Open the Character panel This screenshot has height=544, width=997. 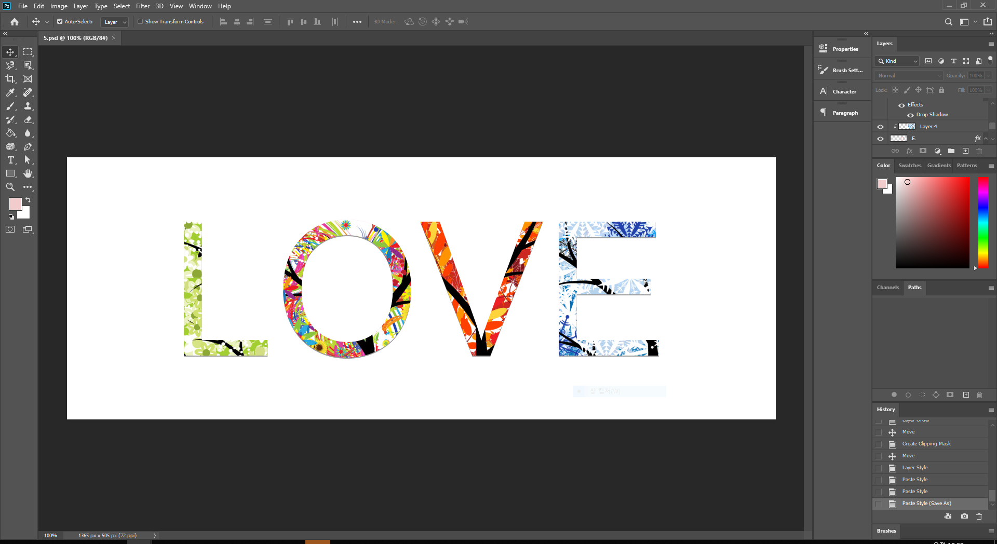(842, 91)
